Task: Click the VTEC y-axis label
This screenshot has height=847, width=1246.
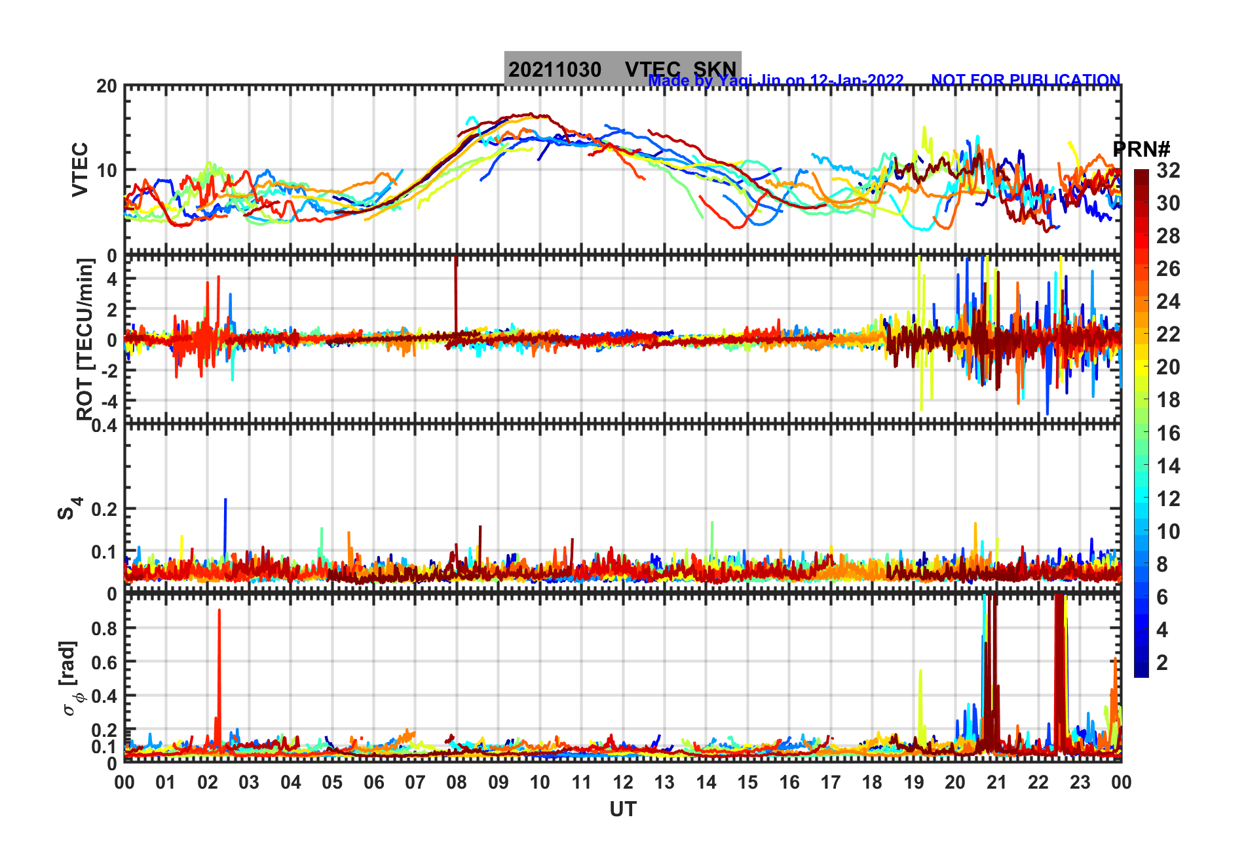Action: [80, 169]
